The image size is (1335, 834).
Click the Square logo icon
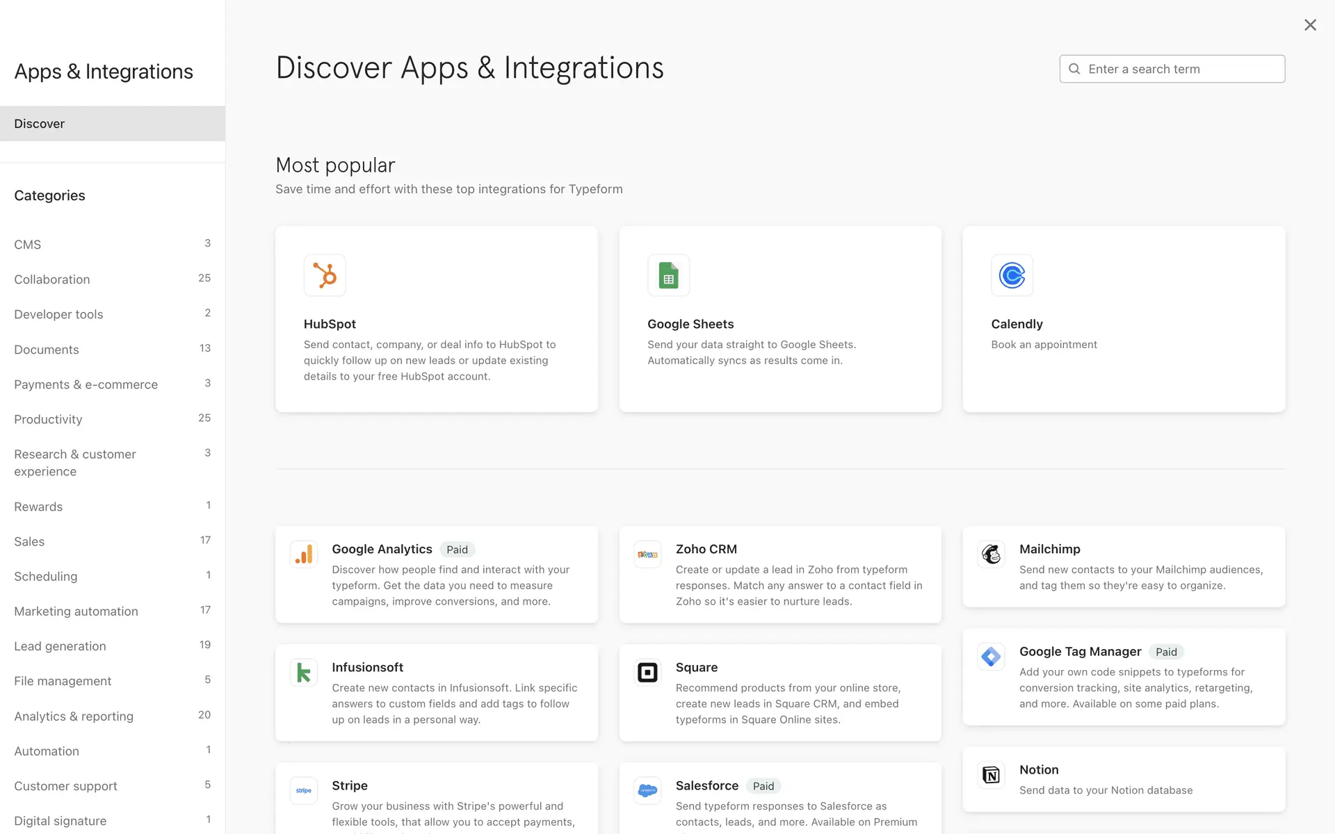pos(647,673)
